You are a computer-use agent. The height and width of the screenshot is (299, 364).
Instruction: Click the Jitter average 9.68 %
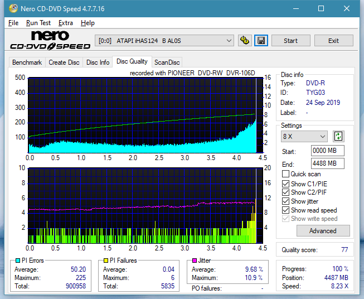pos(254,269)
